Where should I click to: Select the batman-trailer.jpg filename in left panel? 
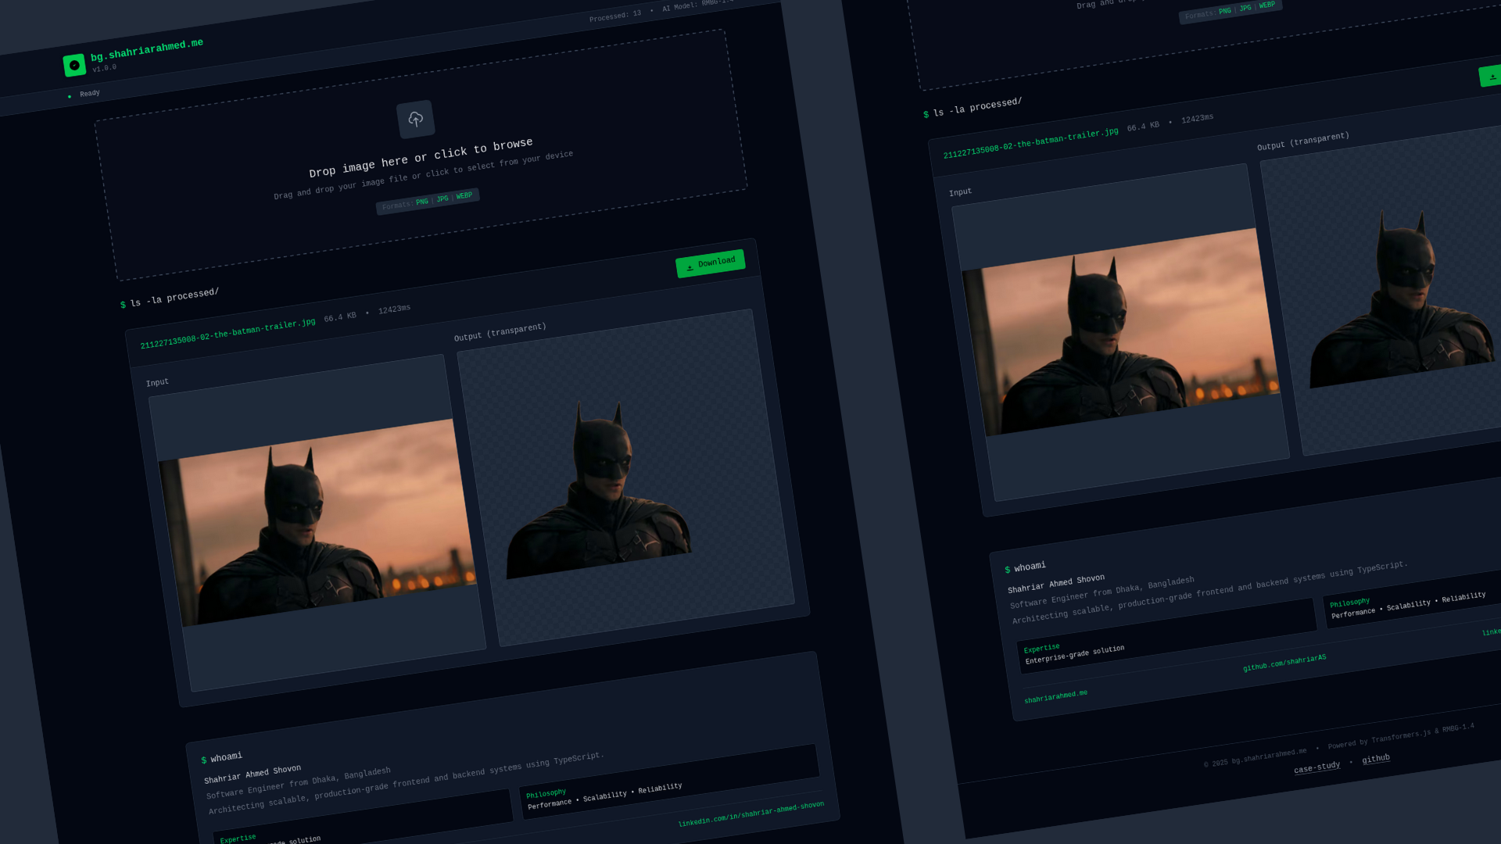[x=227, y=334]
